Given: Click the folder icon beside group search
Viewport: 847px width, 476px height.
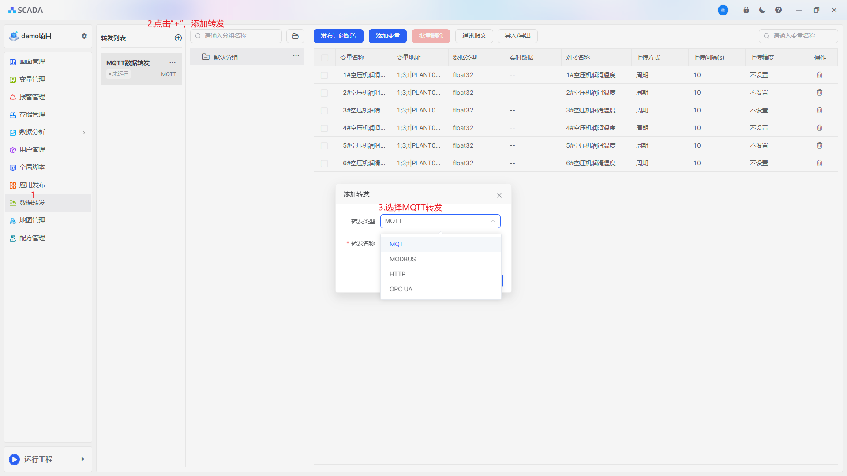Looking at the screenshot, I should 295,36.
